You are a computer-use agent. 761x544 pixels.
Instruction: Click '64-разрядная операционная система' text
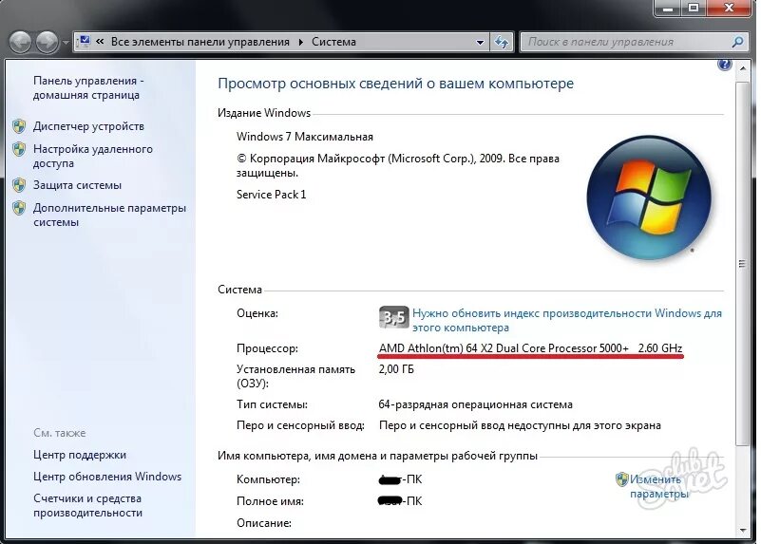coord(475,404)
